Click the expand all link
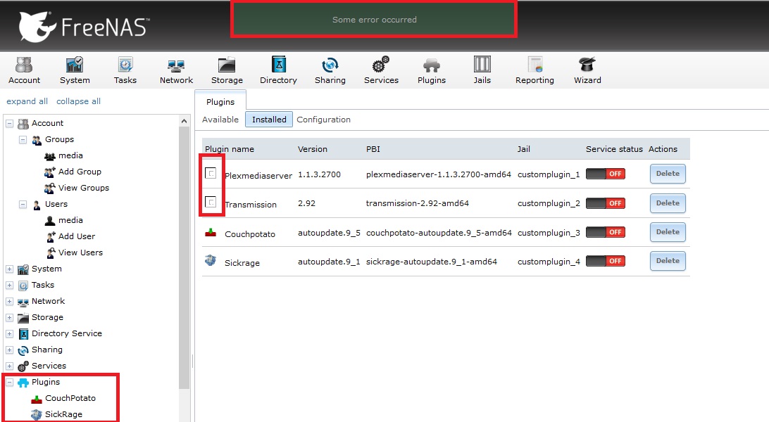The image size is (769, 422). 27,101
